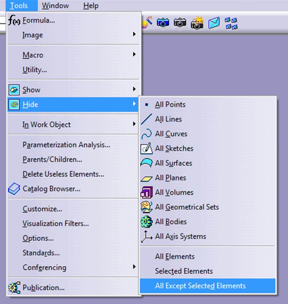Click the Conferencing menu label
Screen dimensions: 288x304
click(44, 268)
